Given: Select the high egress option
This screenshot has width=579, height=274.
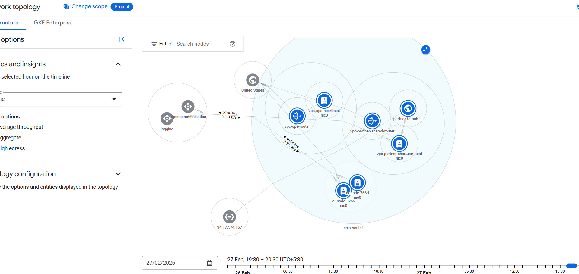Looking at the screenshot, I should pos(13,148).
